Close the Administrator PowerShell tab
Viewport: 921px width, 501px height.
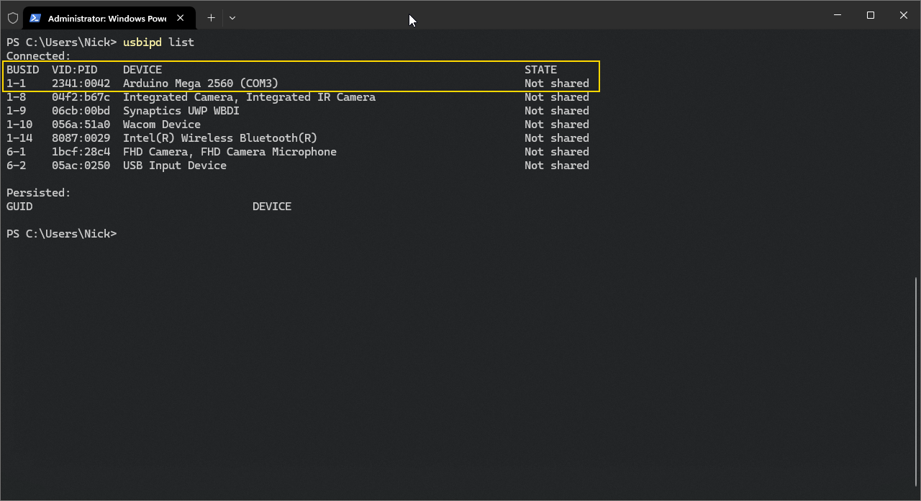[181, 18]
